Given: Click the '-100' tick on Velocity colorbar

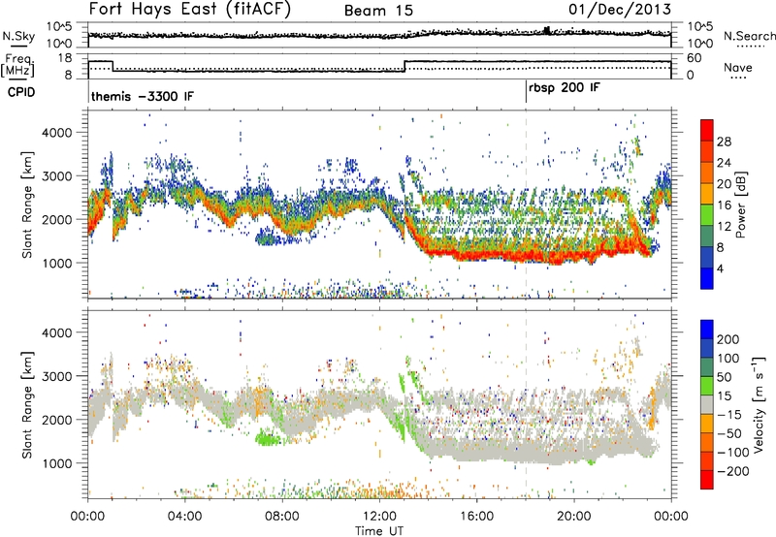Looking at the screenshot, I should point(732,452).
